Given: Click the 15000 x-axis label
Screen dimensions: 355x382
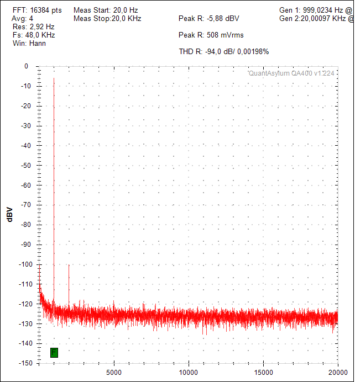Looking at the screenshot, I should pos(263,373).
